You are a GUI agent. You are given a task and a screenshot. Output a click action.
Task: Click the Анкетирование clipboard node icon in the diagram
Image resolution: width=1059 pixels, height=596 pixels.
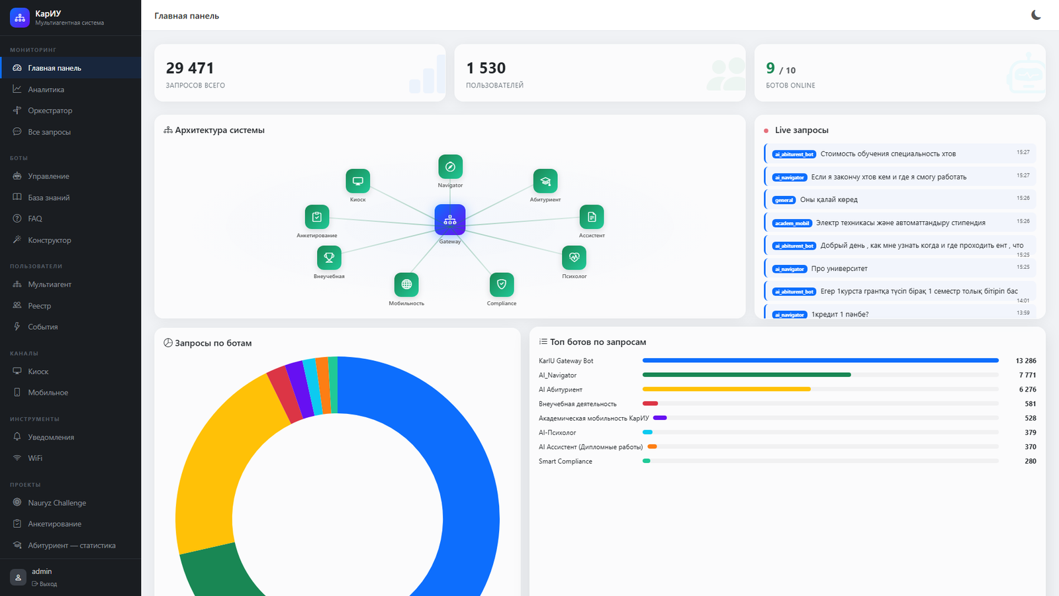click(x=317, y=217)
